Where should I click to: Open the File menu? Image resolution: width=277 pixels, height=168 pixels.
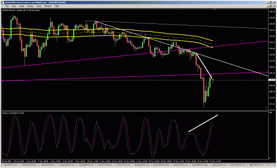click(7, 6)
